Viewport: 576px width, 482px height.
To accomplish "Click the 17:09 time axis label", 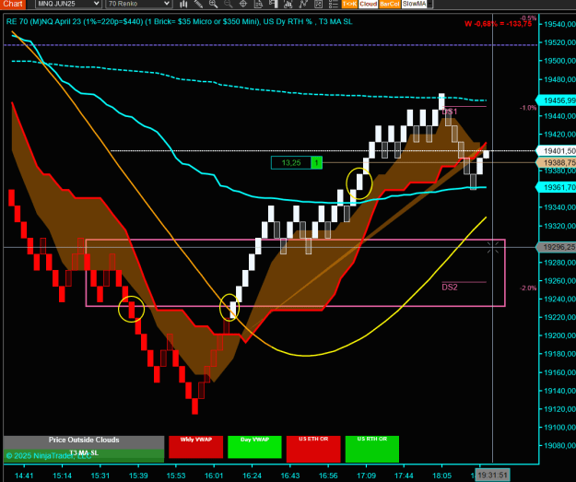I will click(x=366, y=476).
